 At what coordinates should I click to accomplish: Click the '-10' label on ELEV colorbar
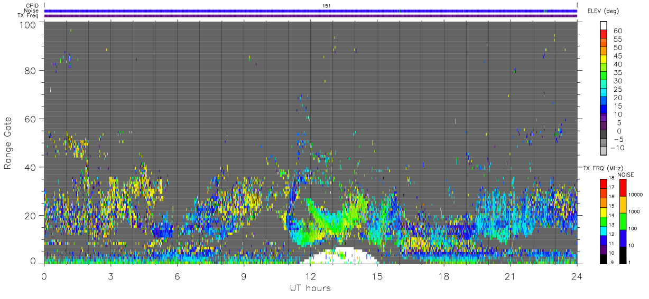click(x=619, y=147)
